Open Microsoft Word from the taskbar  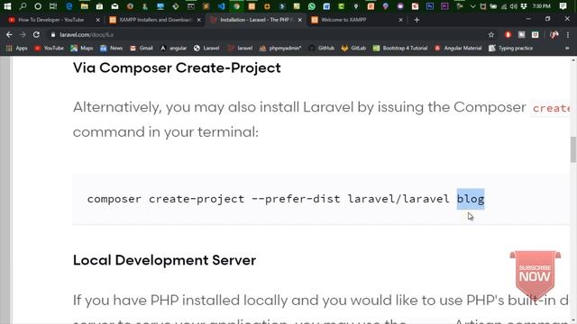tap(326, 6)
